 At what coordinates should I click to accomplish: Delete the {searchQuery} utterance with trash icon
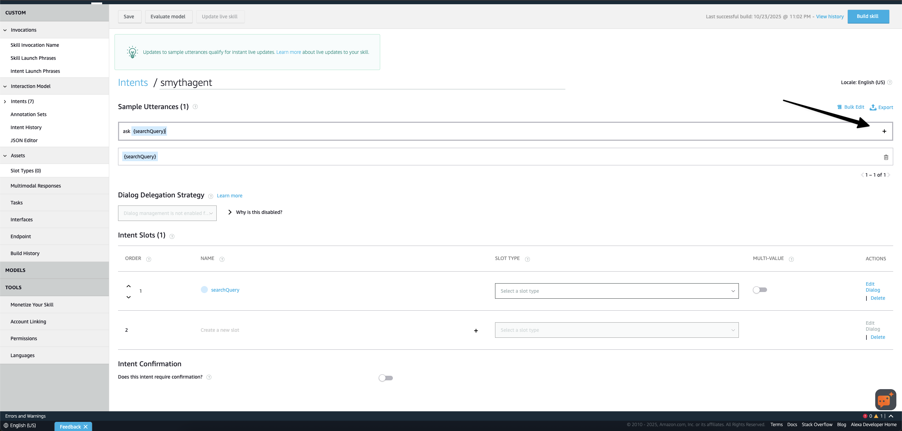tap(886, 157)
